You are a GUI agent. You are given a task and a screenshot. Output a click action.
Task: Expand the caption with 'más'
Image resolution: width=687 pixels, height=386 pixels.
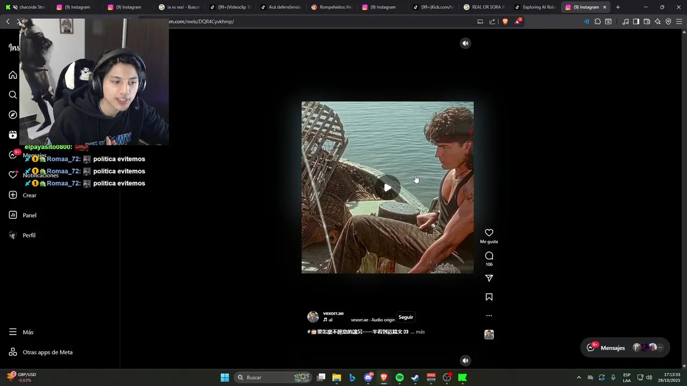pyautogui.click(x=420, y=332)
